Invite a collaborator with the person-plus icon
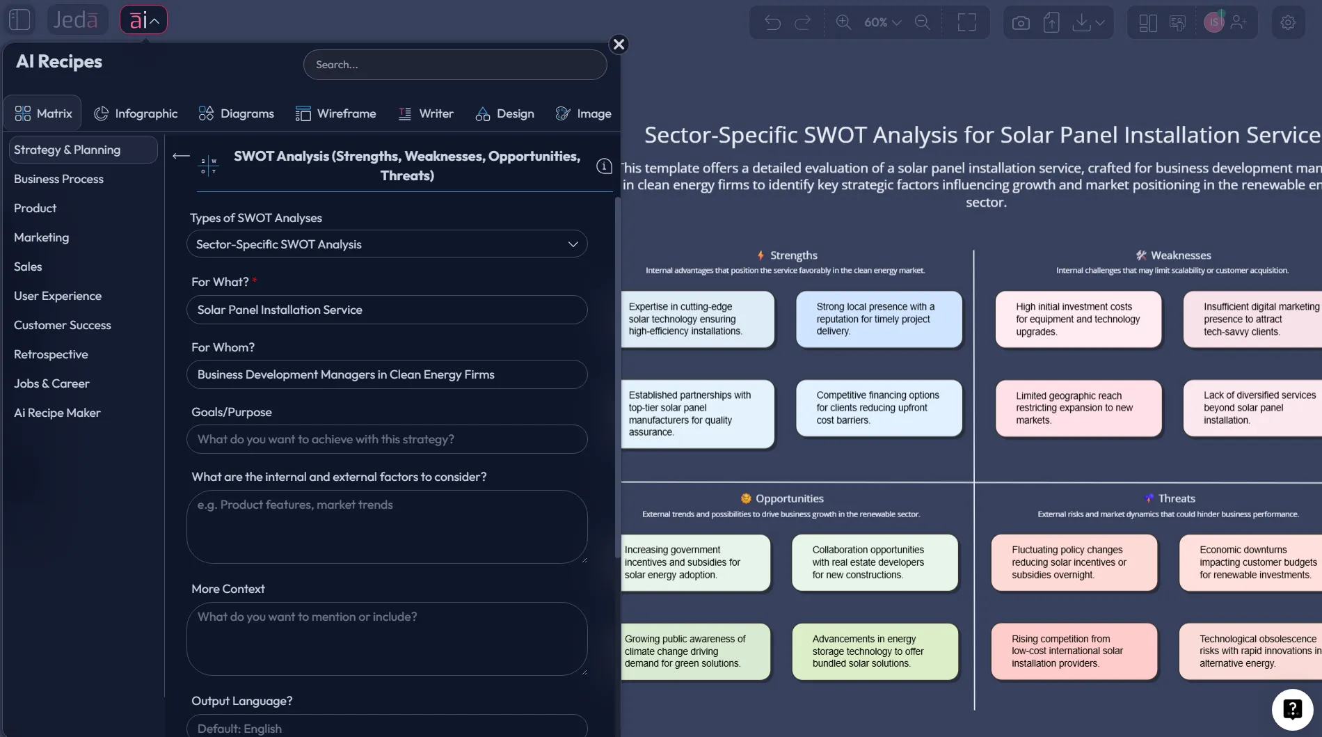 [x=1238, y=22]
